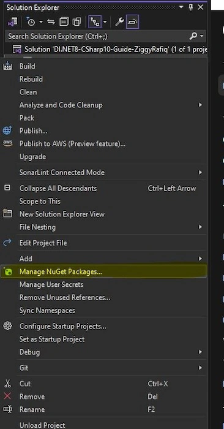
Task: Click the New Solution Explorer View icon
Action: point(7,214)
